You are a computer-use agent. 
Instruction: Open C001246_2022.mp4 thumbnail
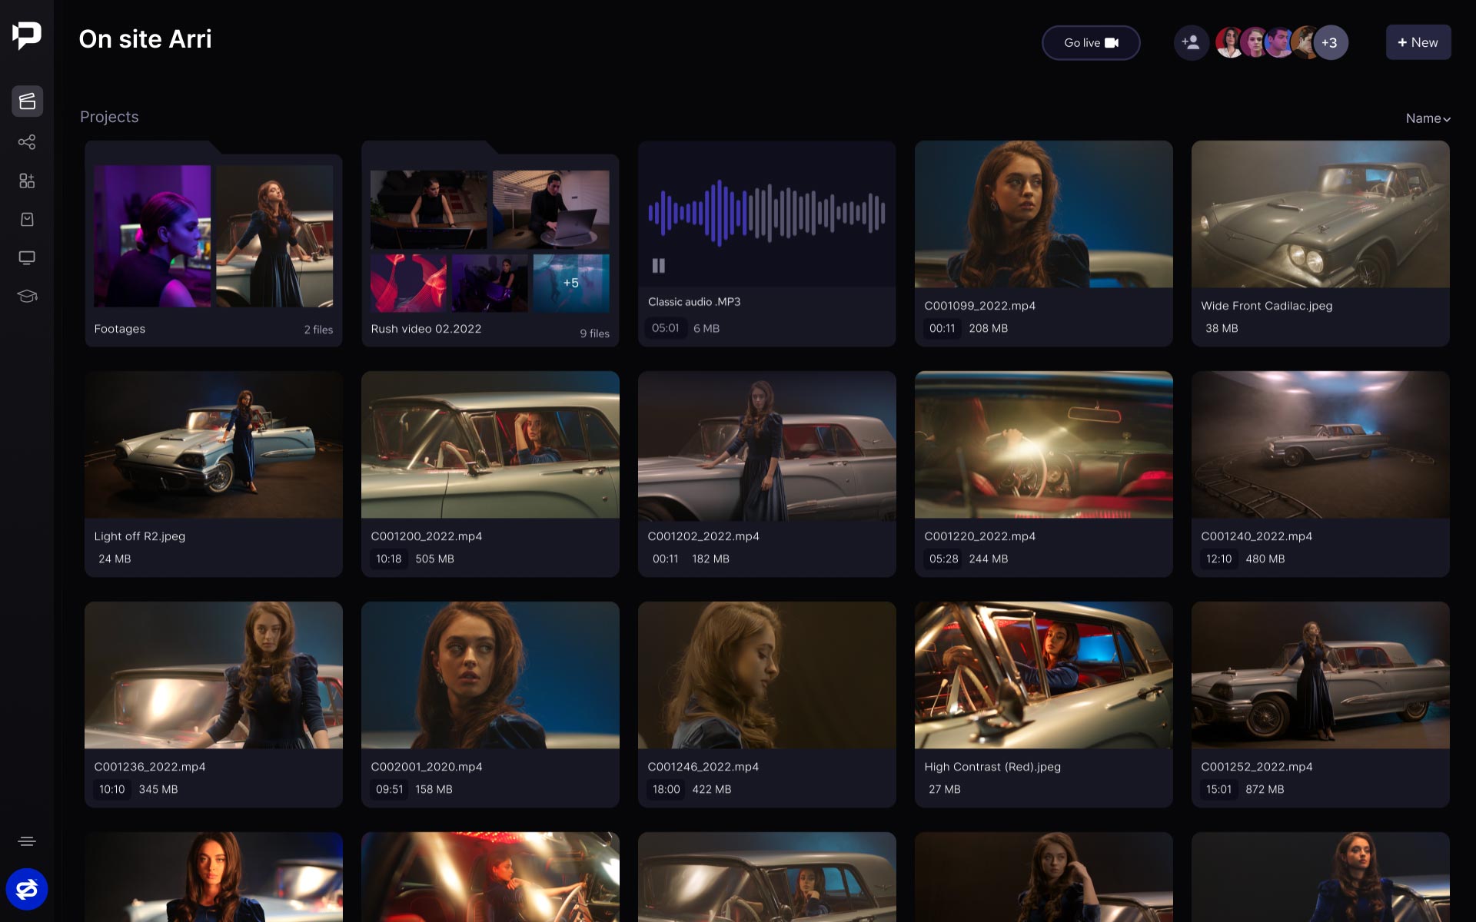pos(767,675)
